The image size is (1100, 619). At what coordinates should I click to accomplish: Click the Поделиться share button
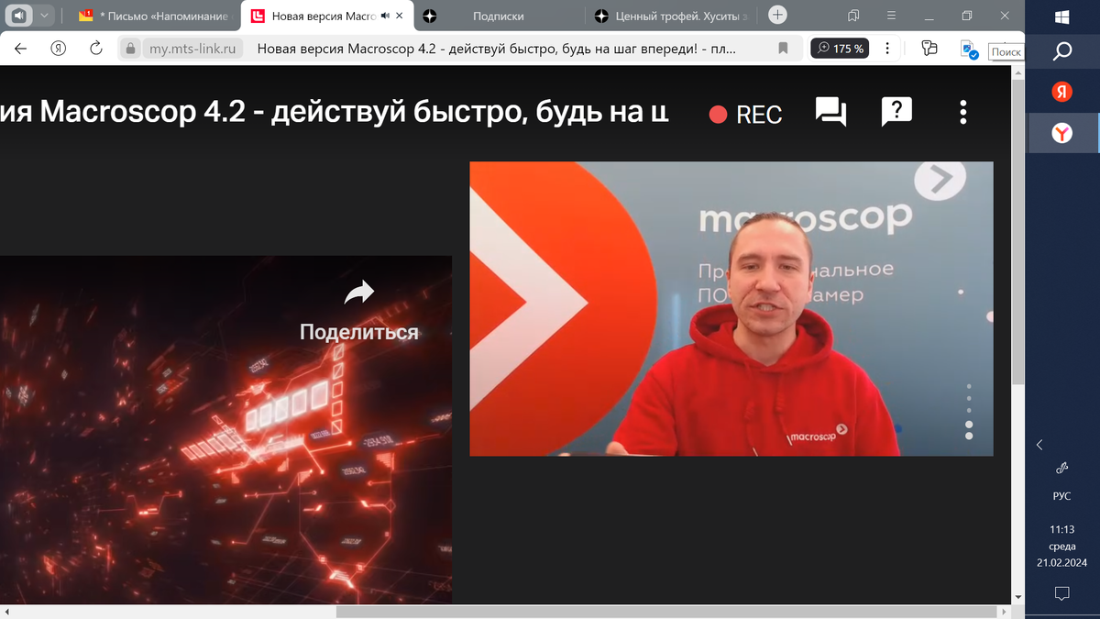pos(359,332)
